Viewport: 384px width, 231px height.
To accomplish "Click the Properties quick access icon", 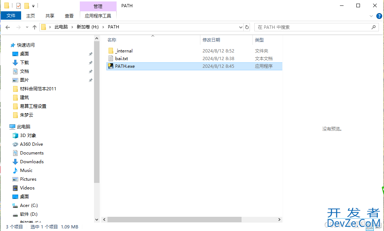I will [x=19, y=5].
